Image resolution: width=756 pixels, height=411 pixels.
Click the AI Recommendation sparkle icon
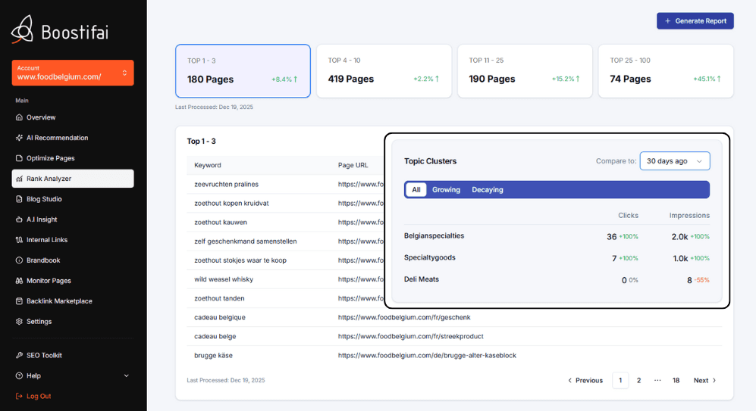point(19,138)
